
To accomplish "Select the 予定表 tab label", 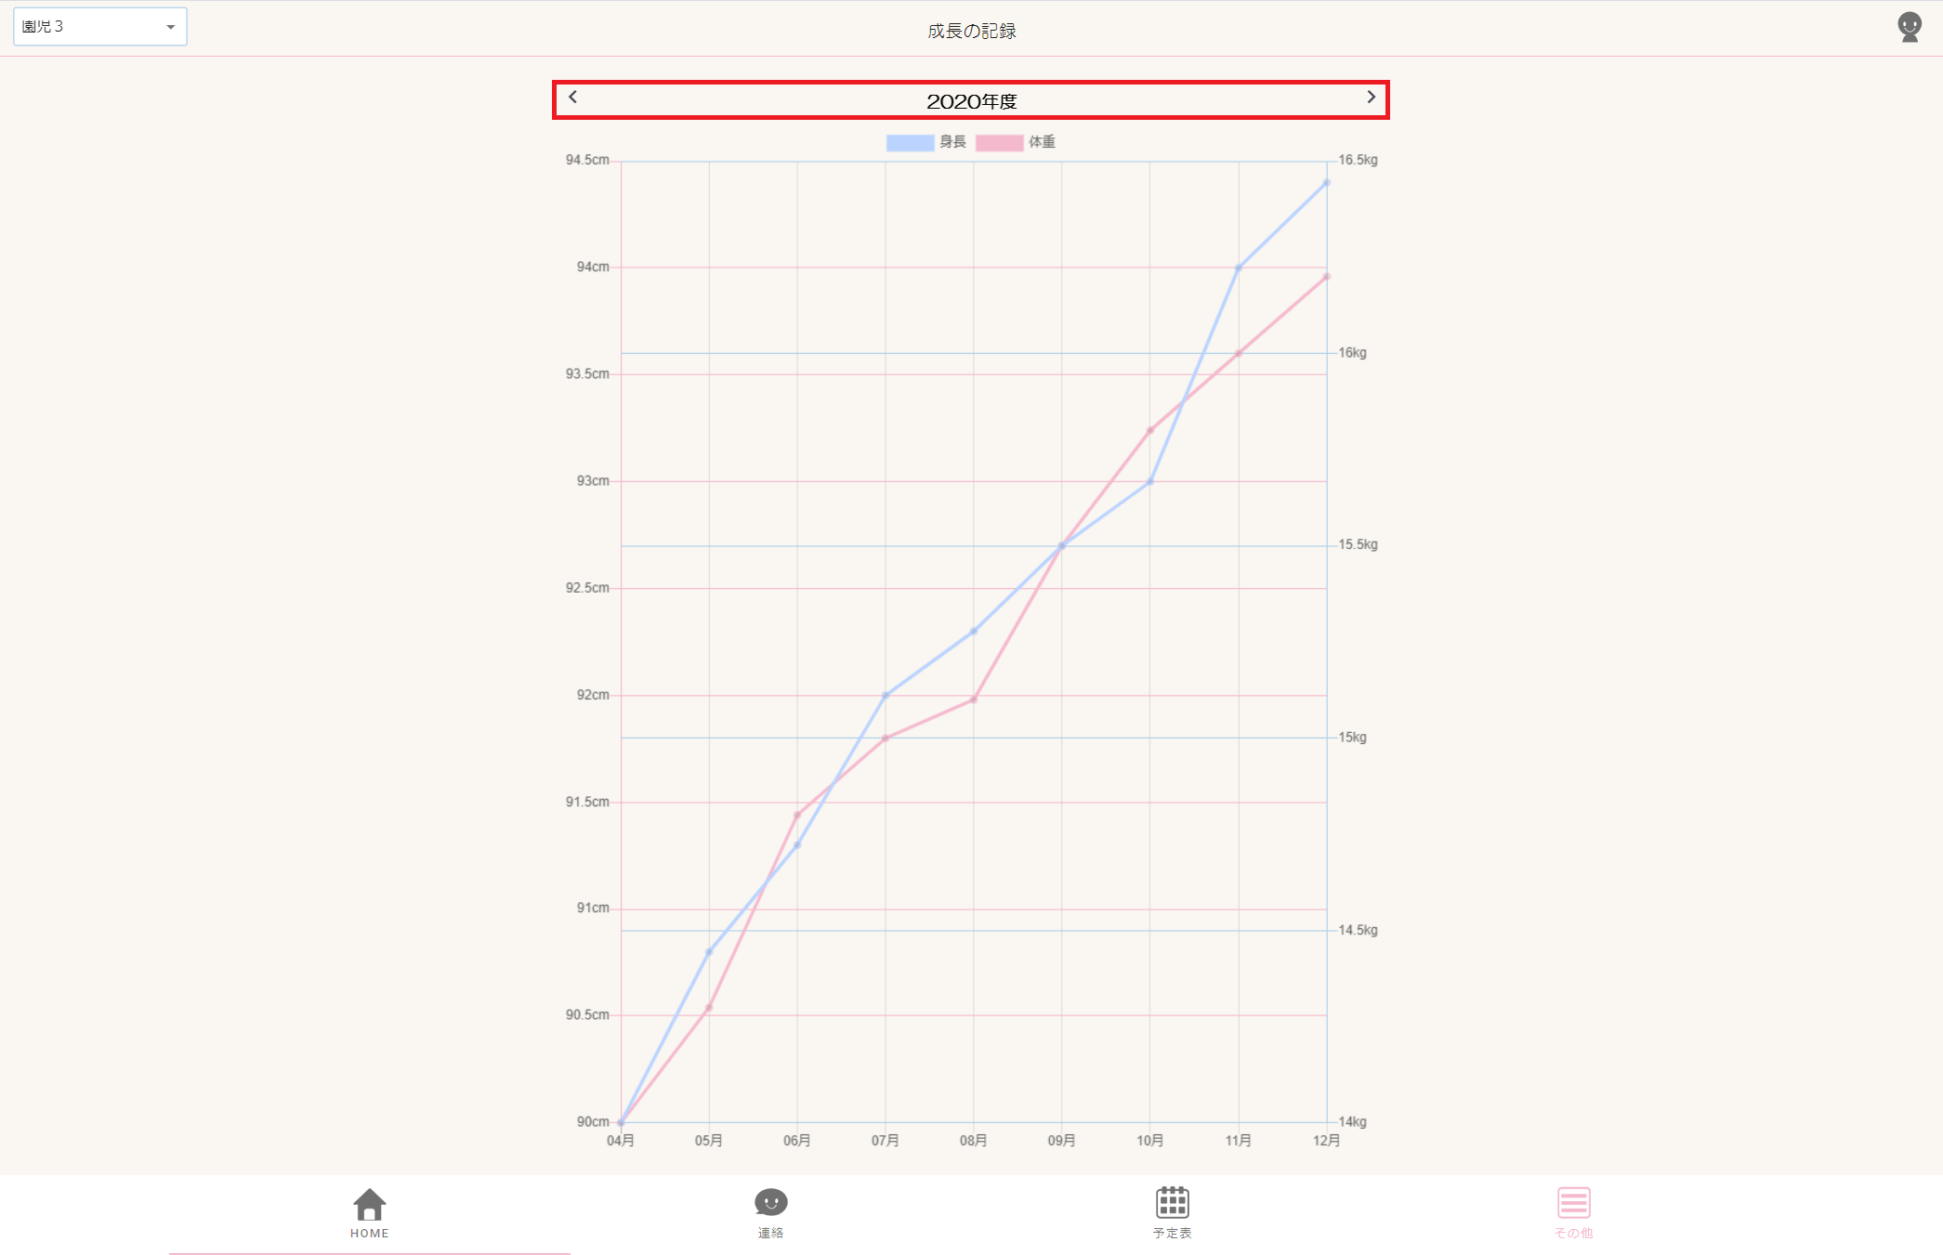I will pos(1172,1234).
